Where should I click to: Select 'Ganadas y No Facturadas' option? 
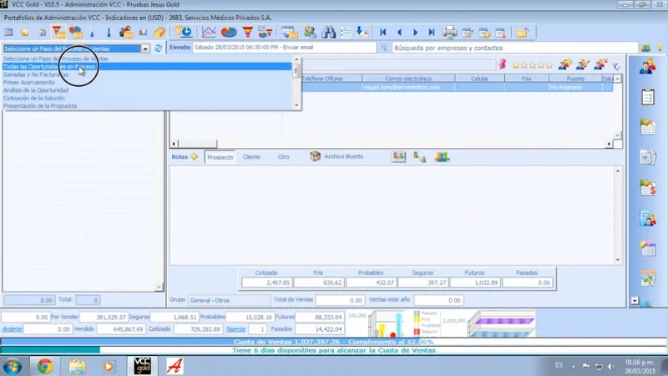[147, 74]
